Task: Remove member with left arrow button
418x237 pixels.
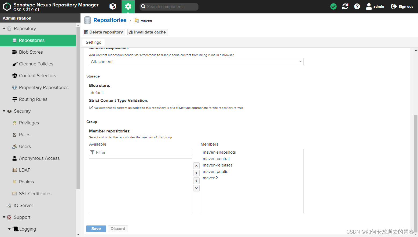Action: [x=196, y=181]
